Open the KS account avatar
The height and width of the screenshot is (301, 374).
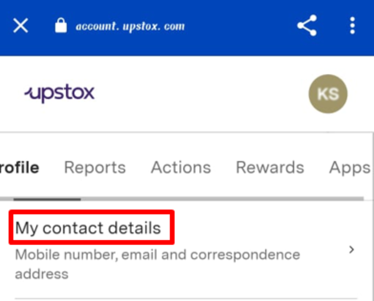point(328,94)
